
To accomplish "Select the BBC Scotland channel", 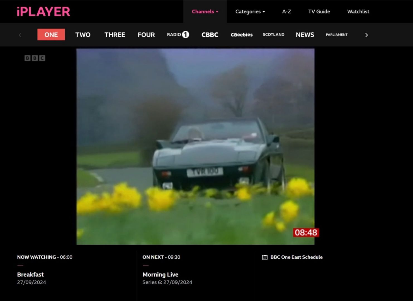I will tap(273, 35).
